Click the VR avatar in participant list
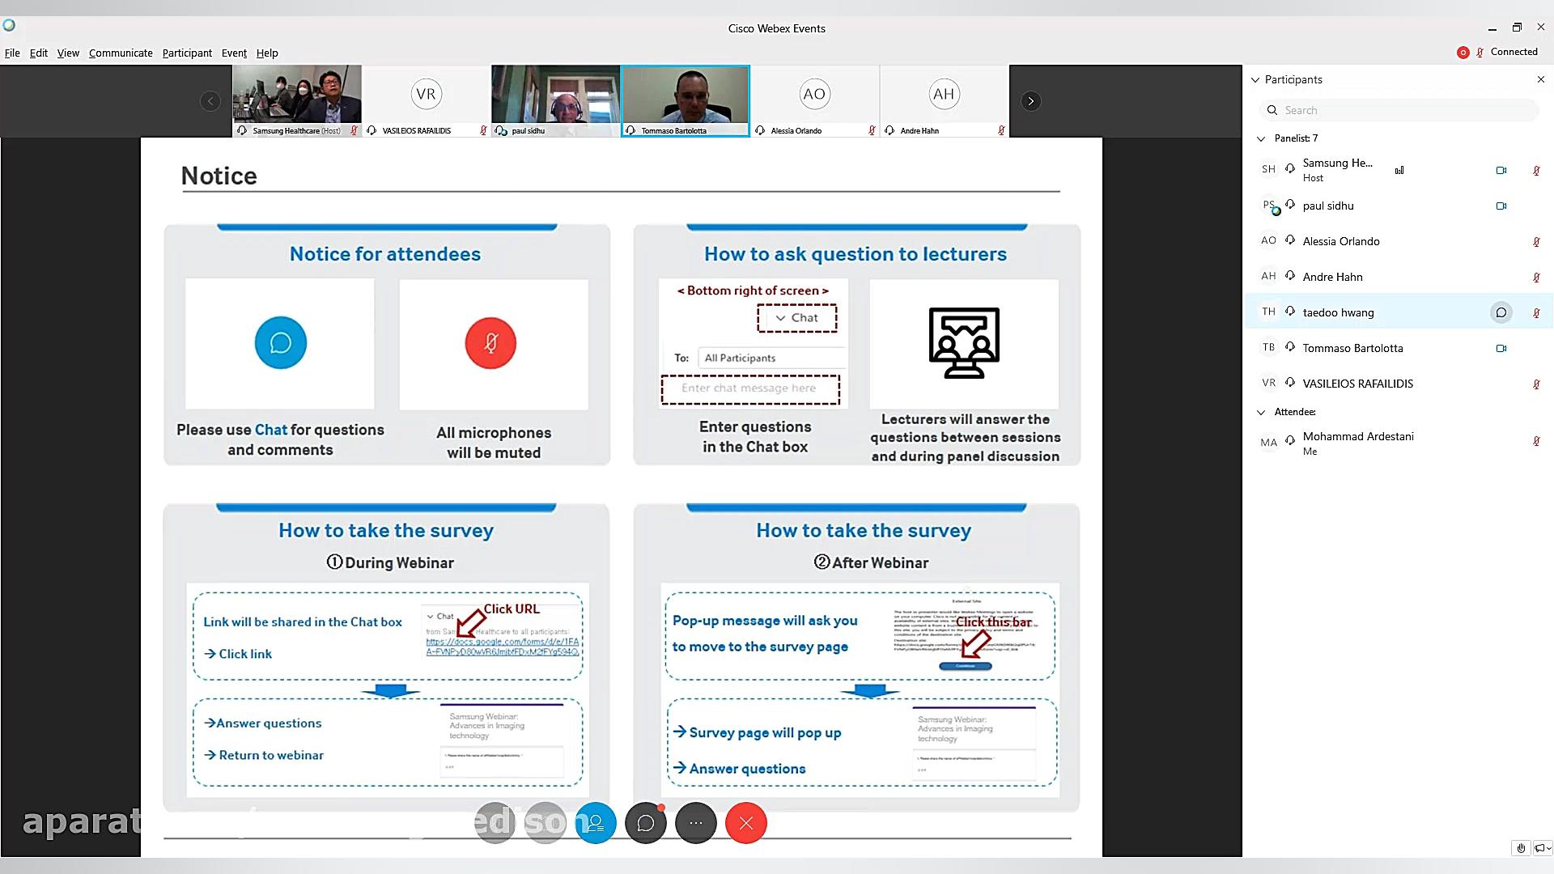 1268,384
